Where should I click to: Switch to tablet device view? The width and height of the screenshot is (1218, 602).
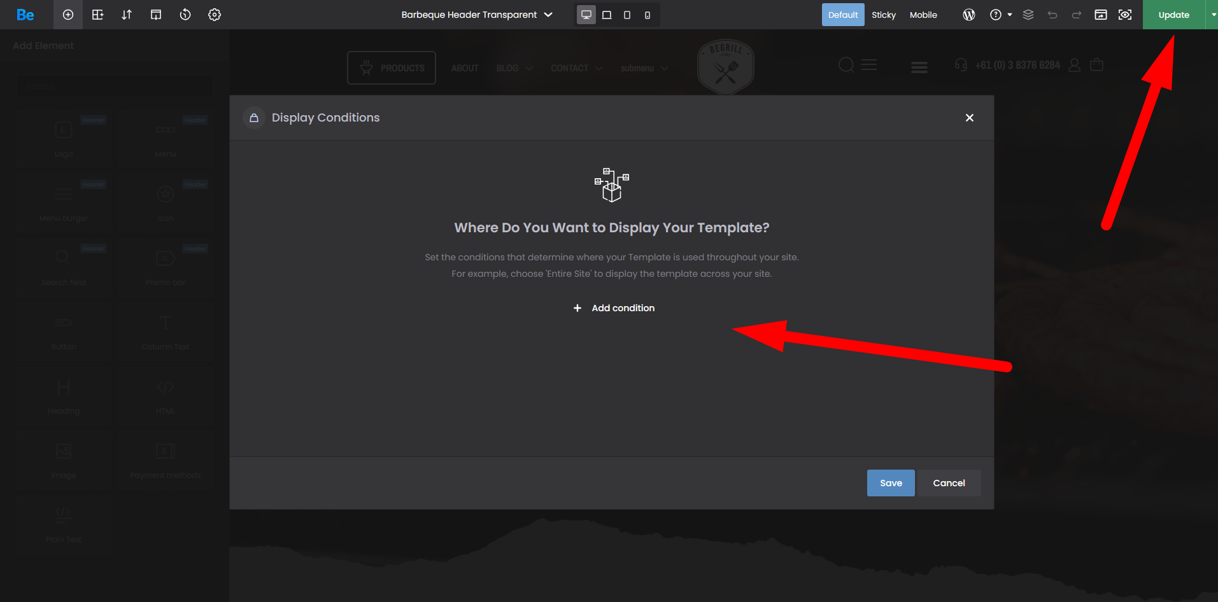[x=607, y=15]
